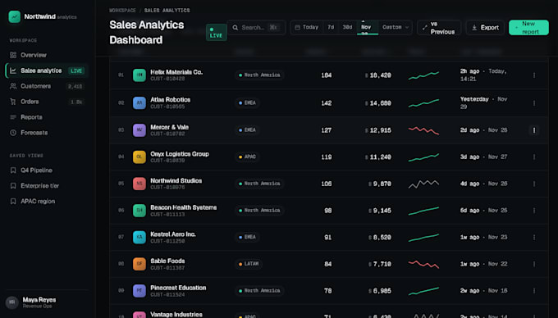
Task: Open row menu for Mercer & Vale
Action: (534, 130)
